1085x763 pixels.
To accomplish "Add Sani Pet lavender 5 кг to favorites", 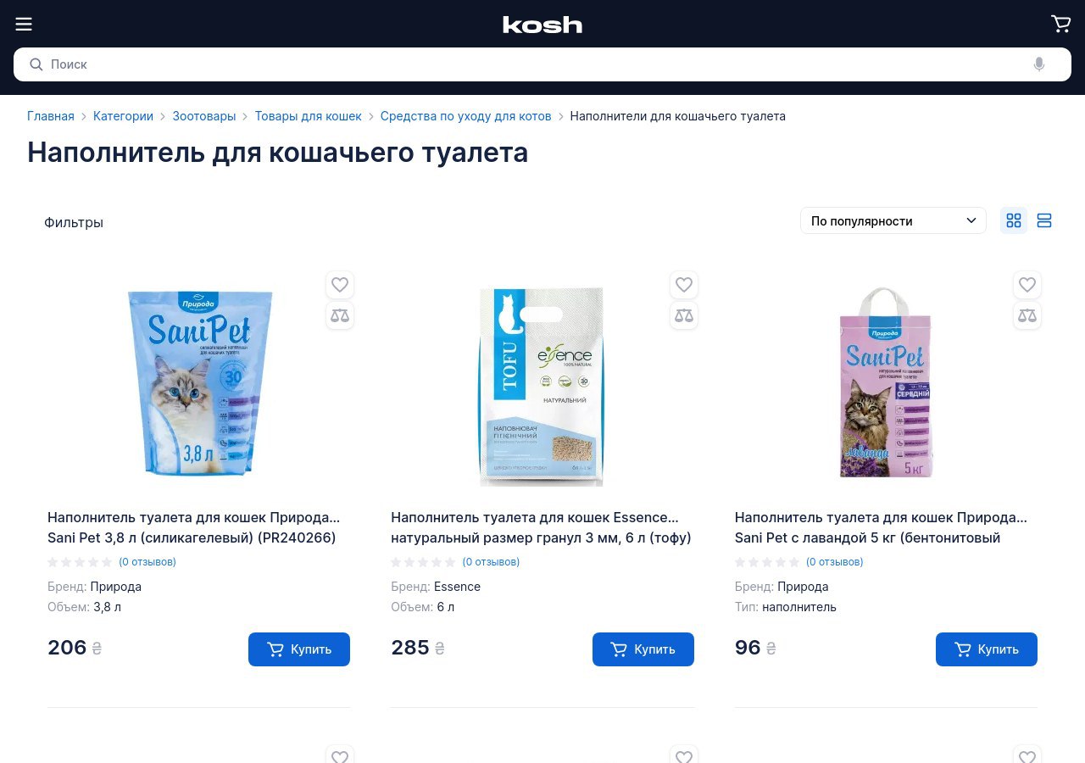I will [x=1027, y=285].
